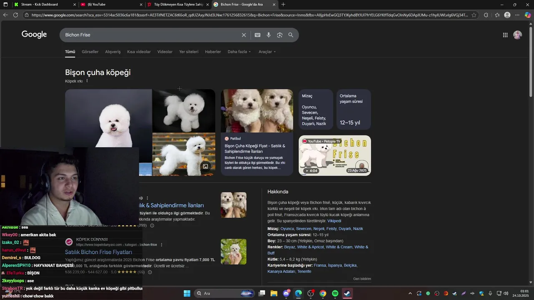The width and height of the screenshot is (534, 300).
Task: Click the Kanarya Adaları link
Action: [x=281, y=272]
